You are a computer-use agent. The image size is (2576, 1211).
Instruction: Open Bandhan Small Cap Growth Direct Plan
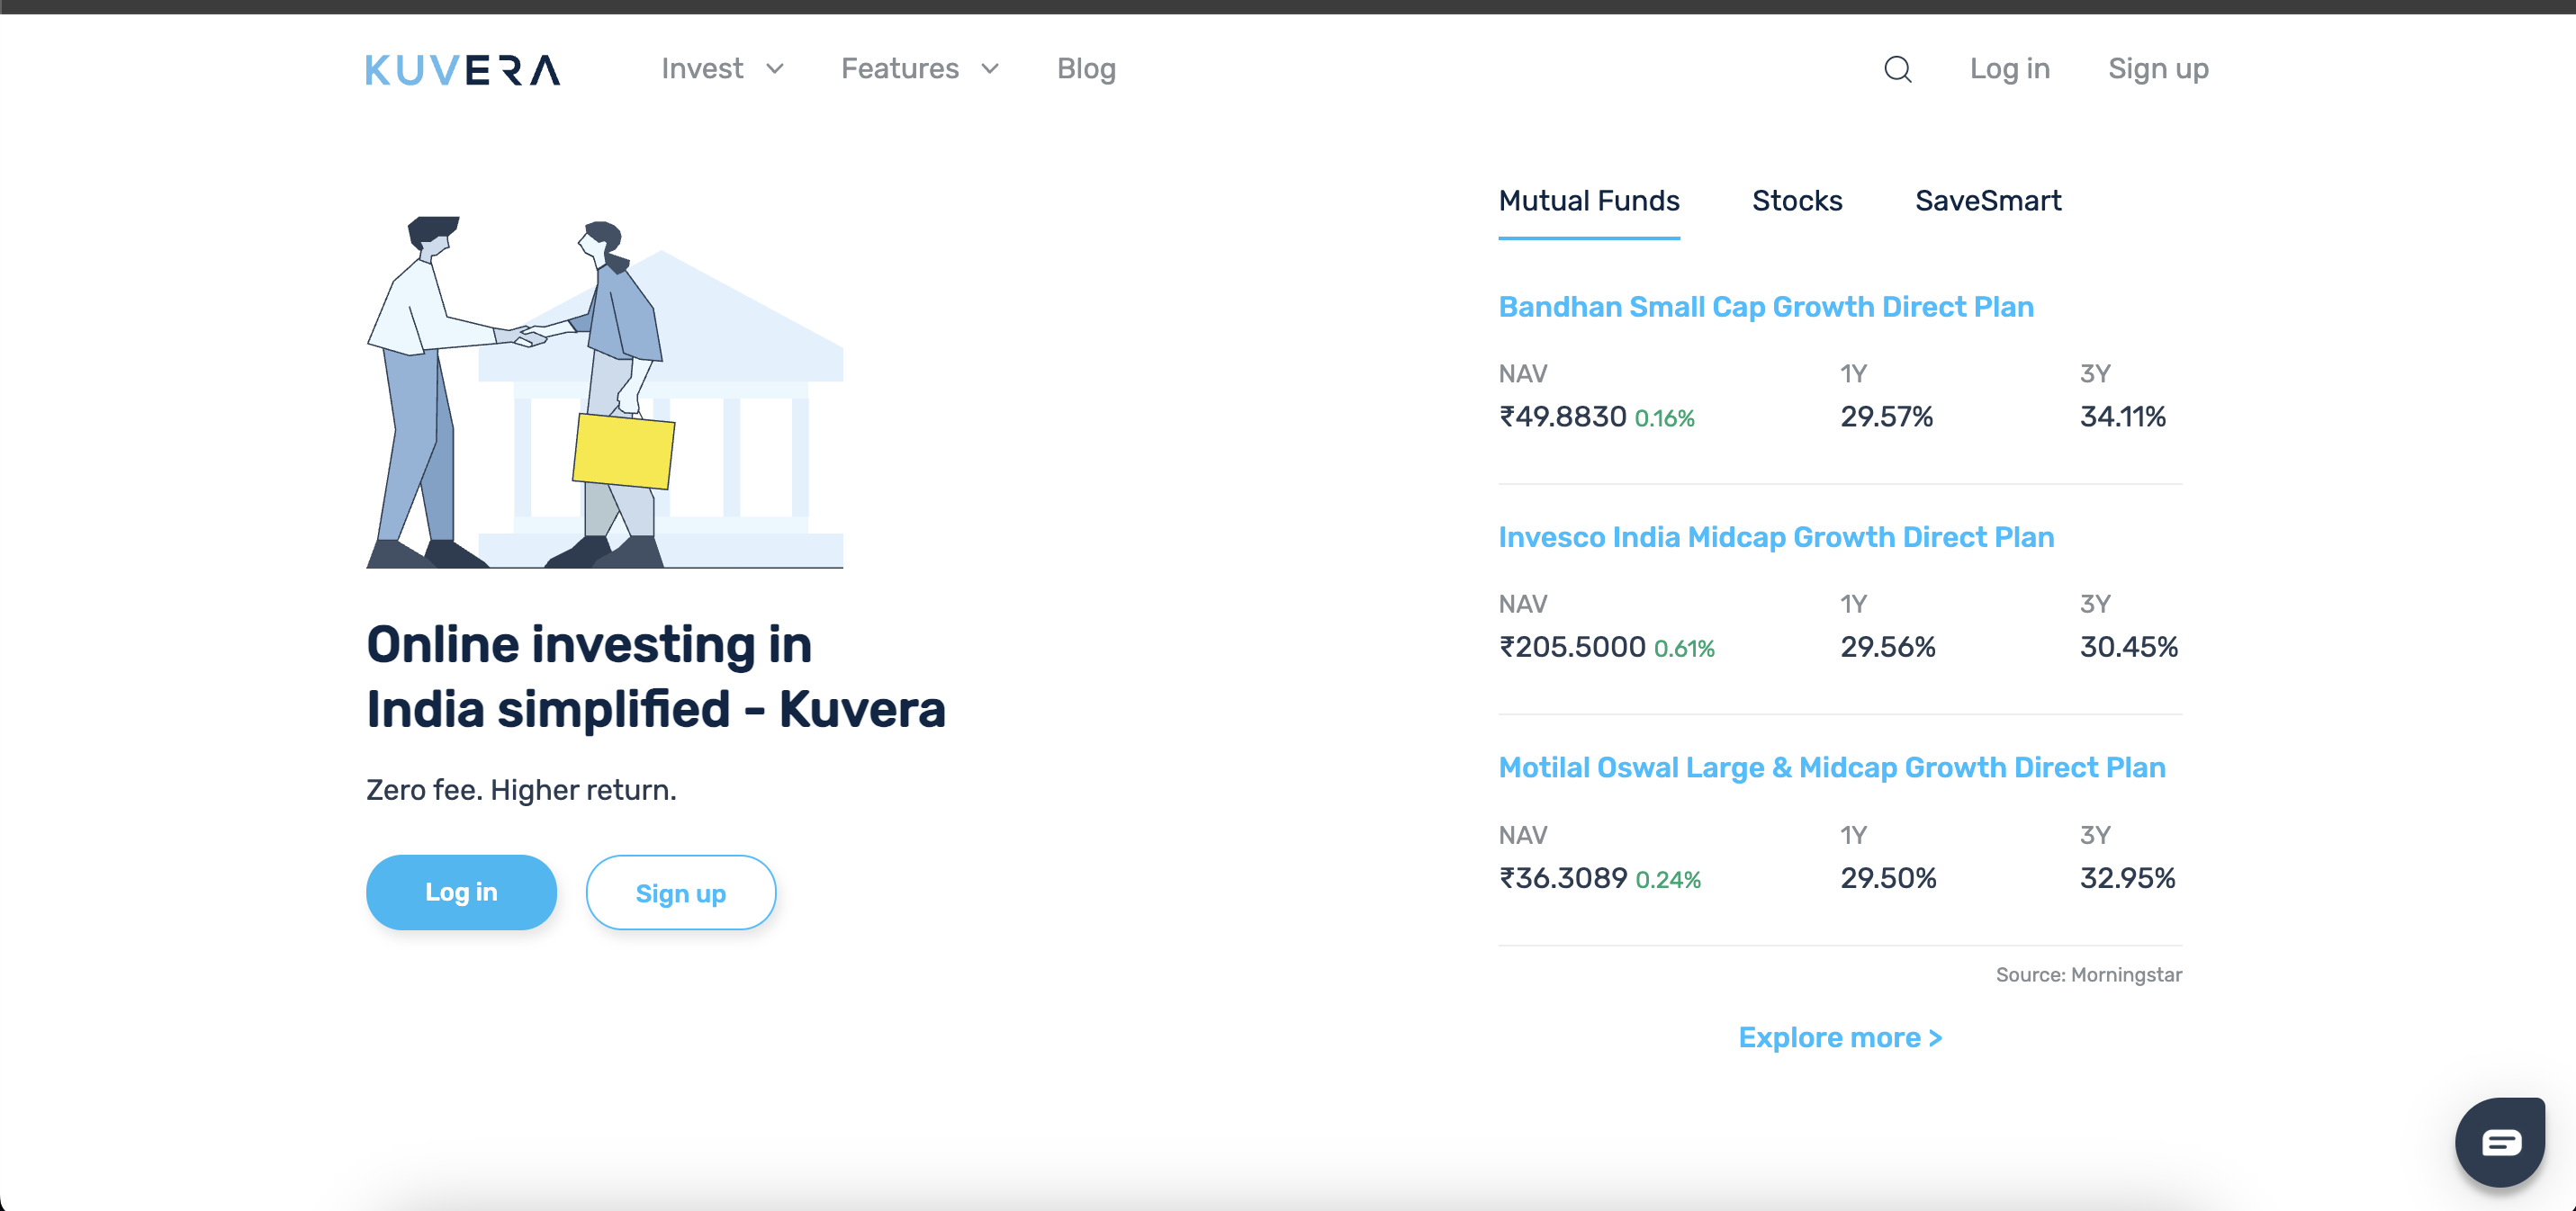[x=1765, y=307]
